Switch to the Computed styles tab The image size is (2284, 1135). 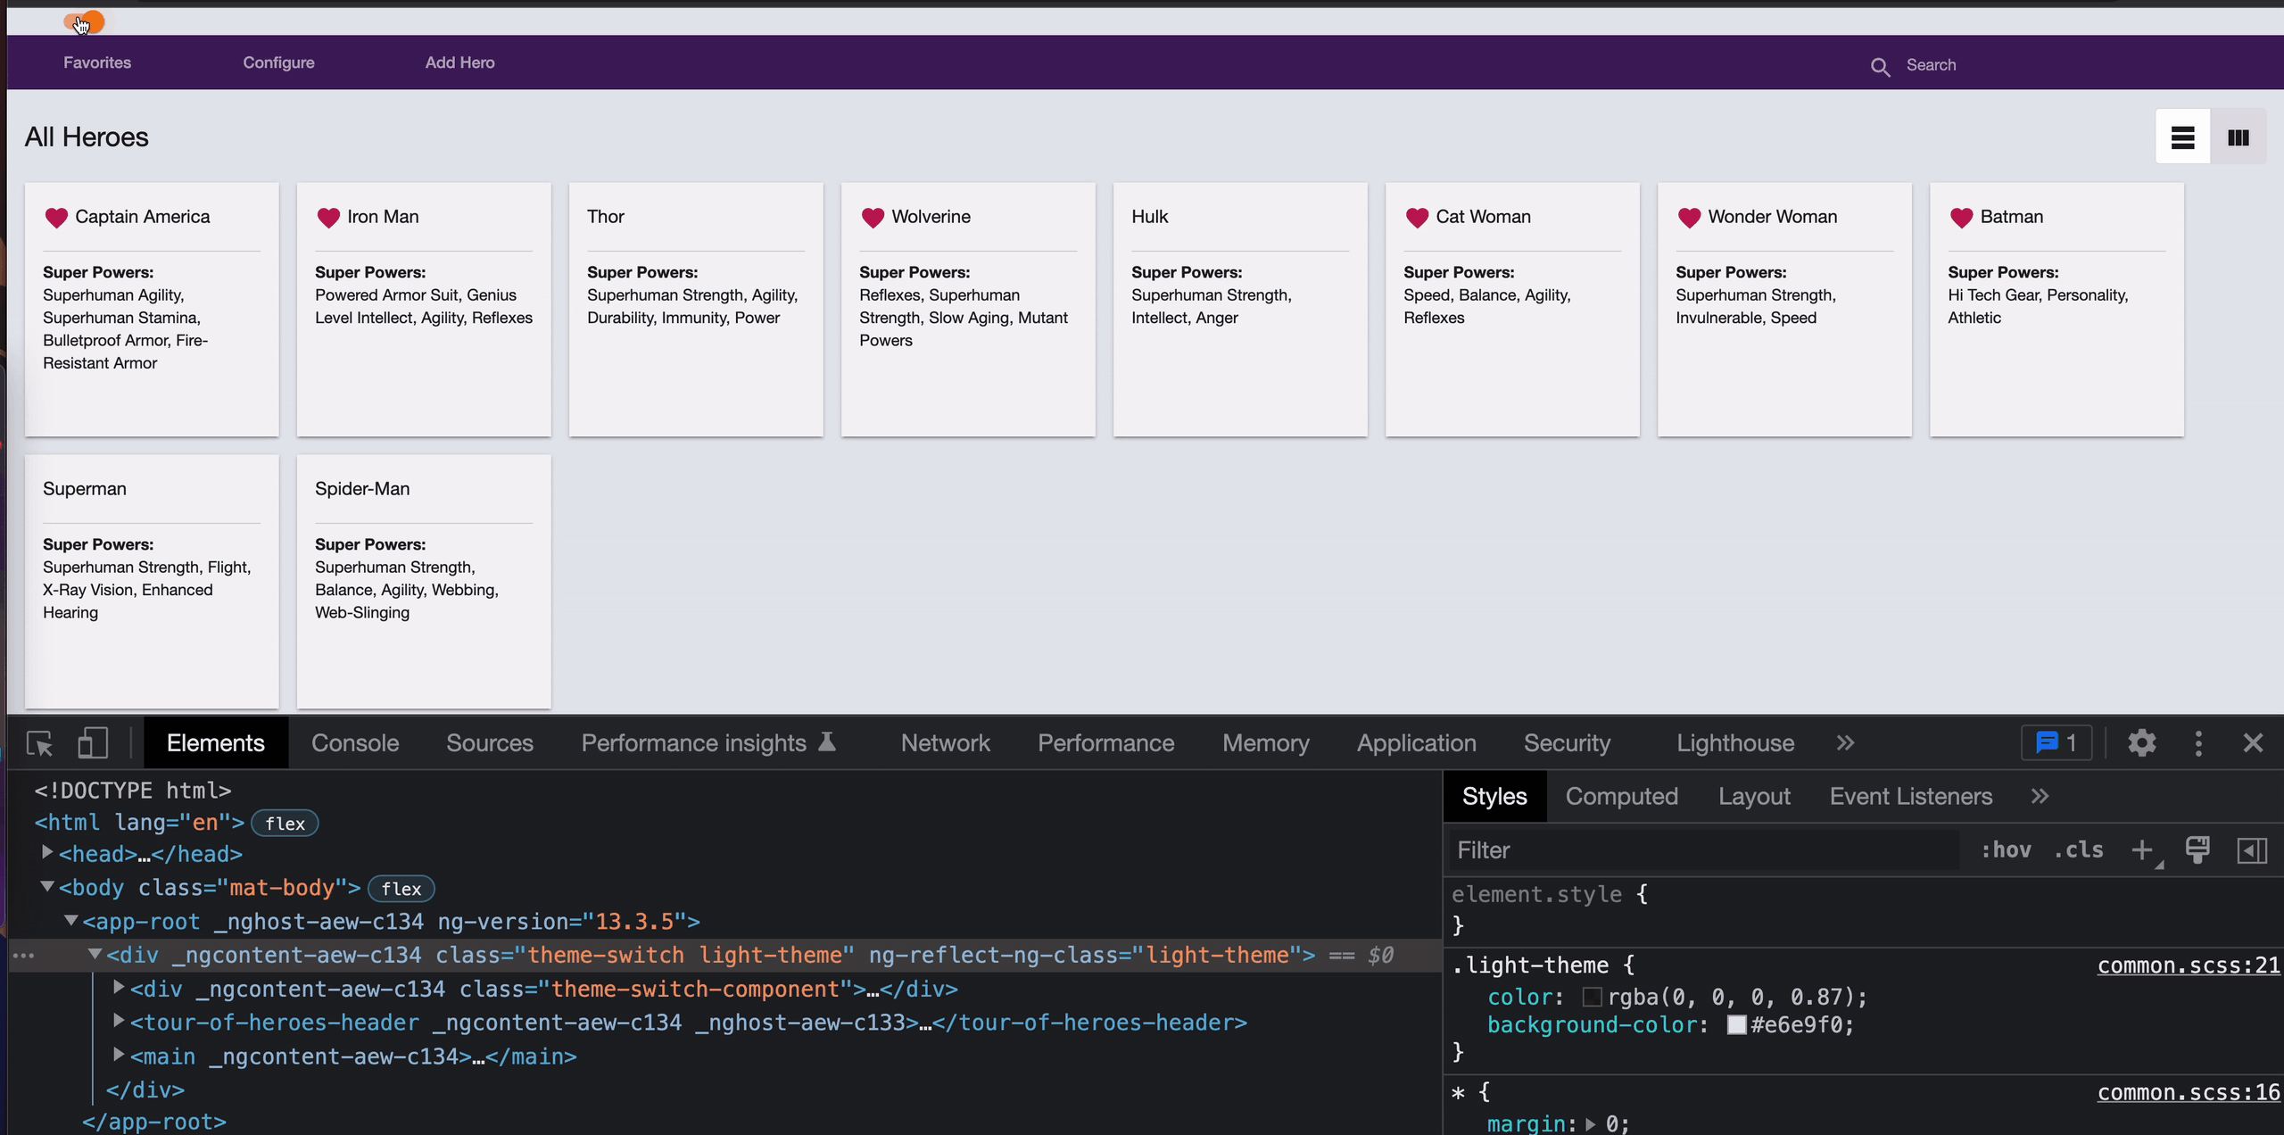point(1621,796)
